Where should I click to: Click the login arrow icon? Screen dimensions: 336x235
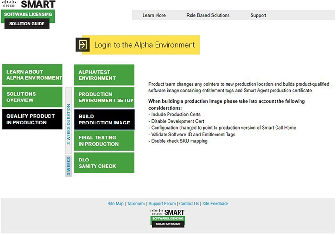pyautogui.click(x=83, y=45)
